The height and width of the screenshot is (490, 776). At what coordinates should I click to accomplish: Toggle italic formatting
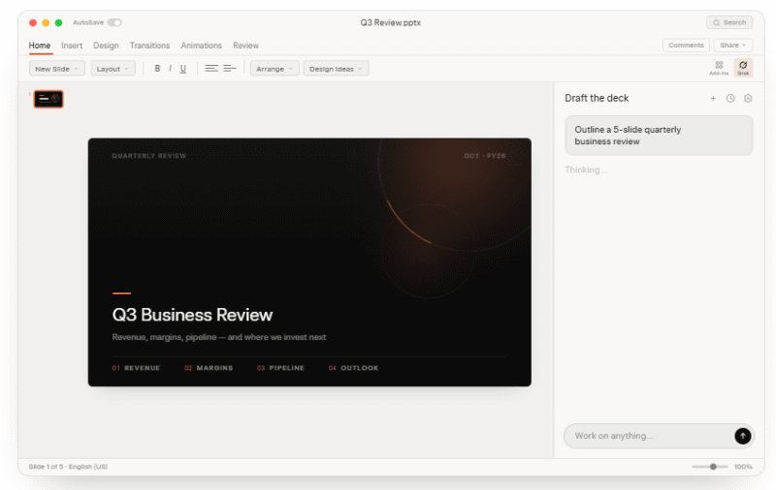point(171,69)
